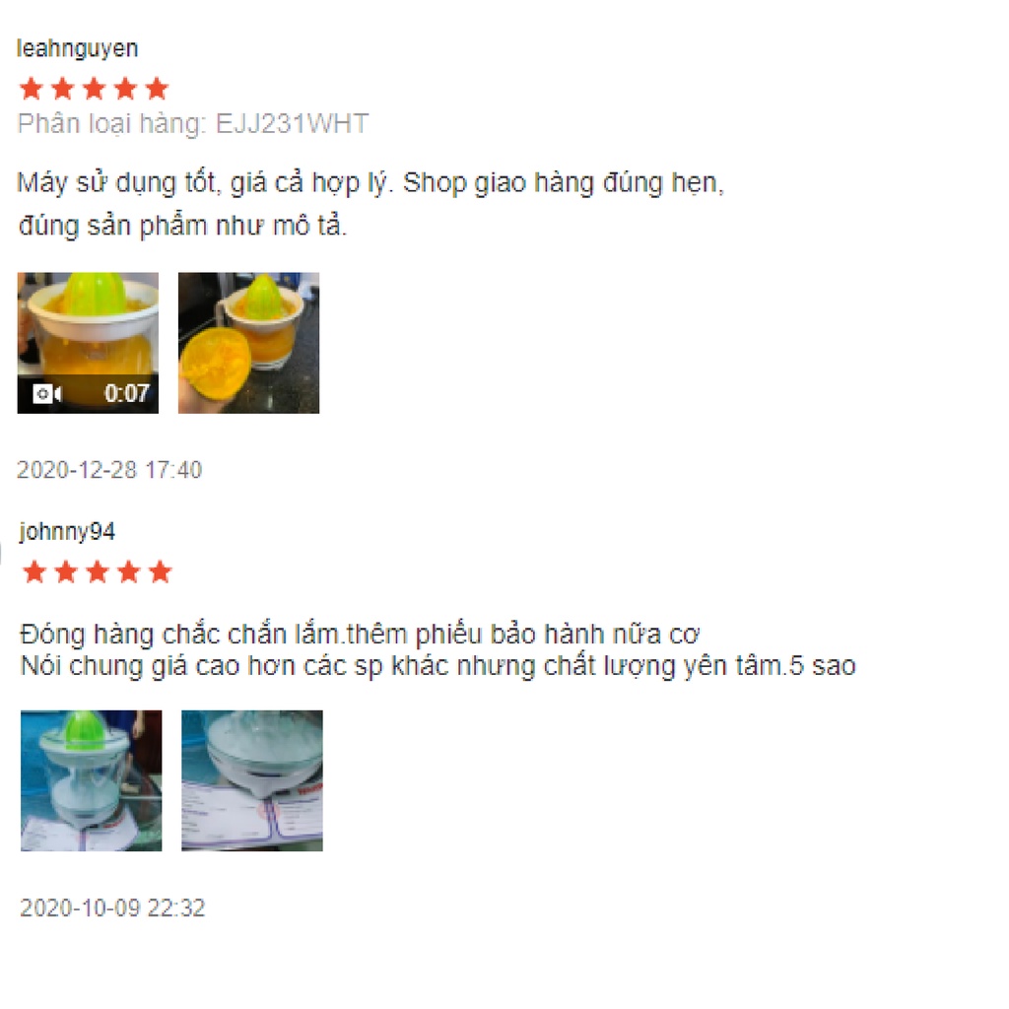Screen dimensions: 1009x1009
Task: Click the video camera icon on leahnguyen's clip
Action: click(47, 393)
